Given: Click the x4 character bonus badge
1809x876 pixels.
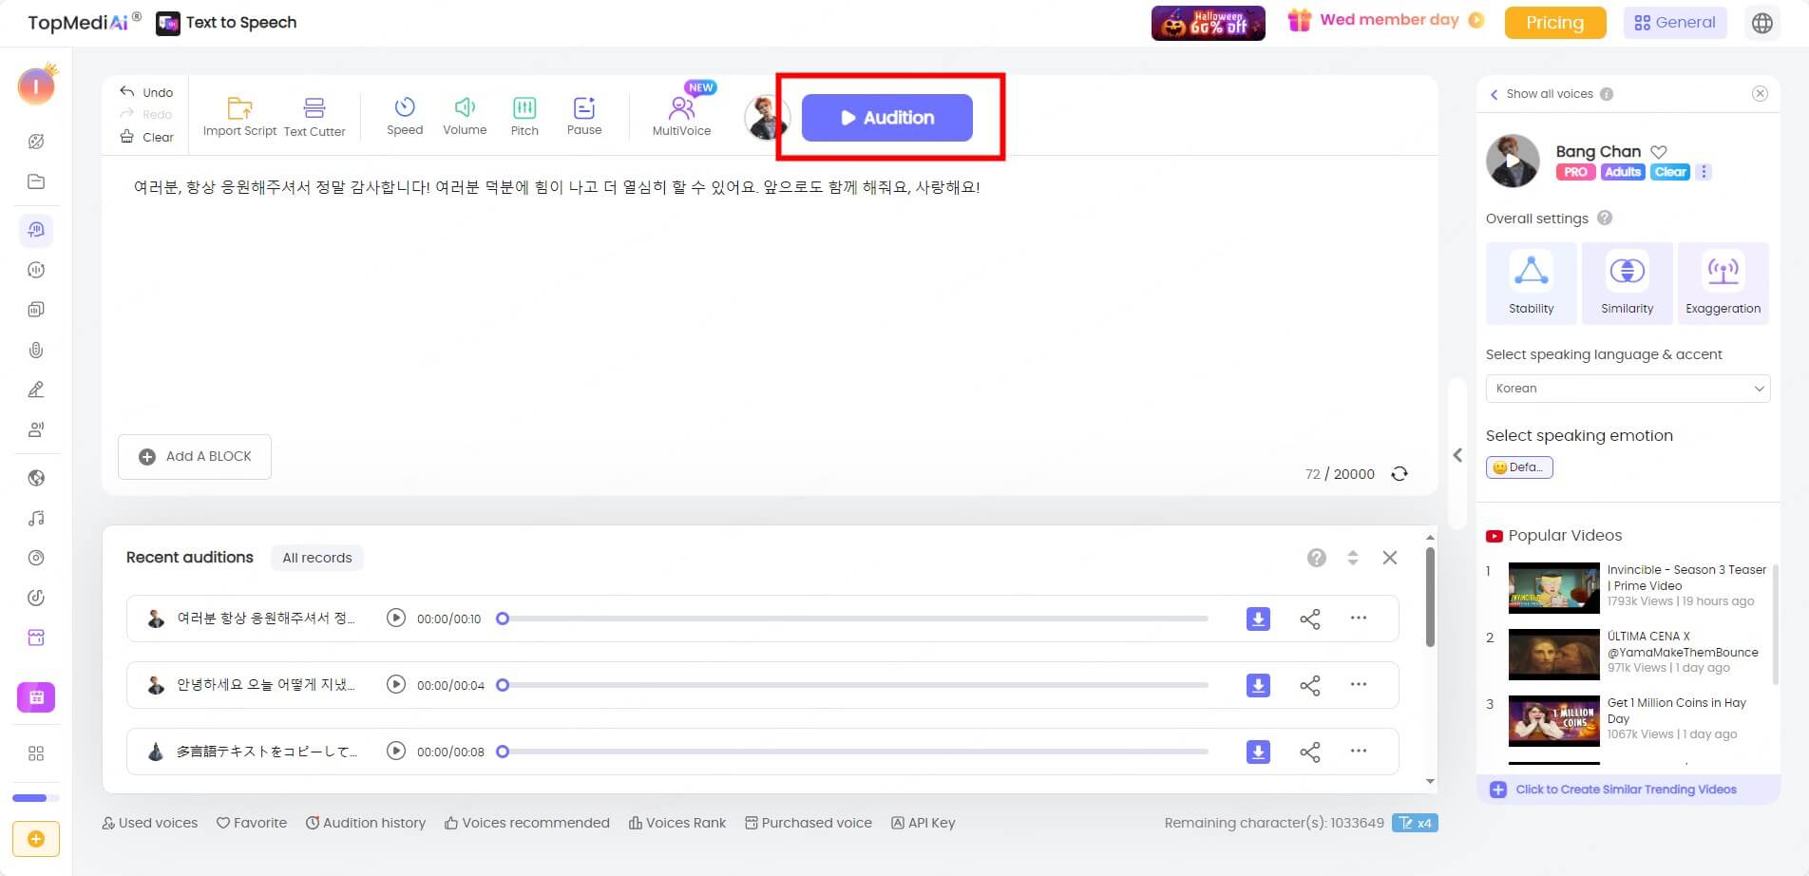Looking at the screenshot, I should [x=1415, y=823].
